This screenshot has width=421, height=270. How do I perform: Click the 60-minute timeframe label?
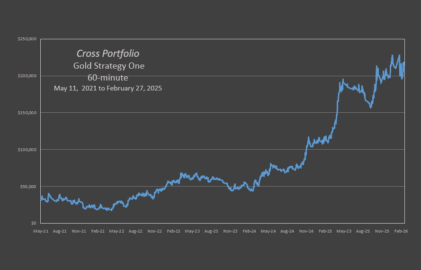pos(108,77)
